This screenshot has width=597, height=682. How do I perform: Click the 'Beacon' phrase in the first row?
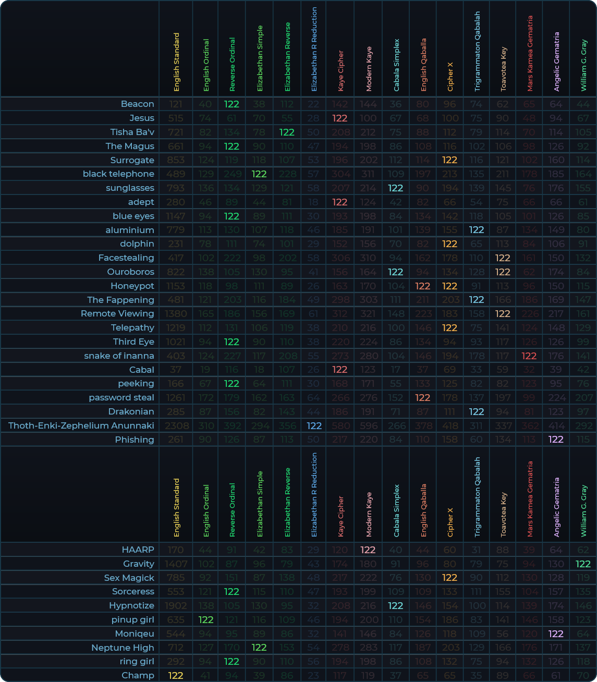tap(137, 104)
